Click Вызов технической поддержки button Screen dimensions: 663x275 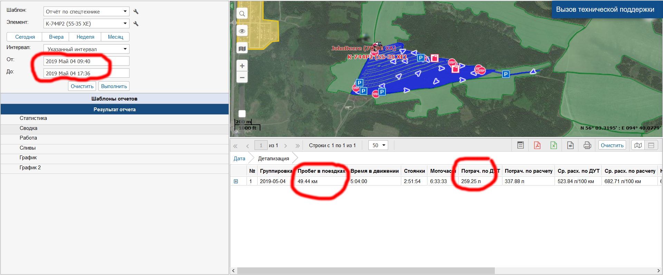(x=605, y=9)
